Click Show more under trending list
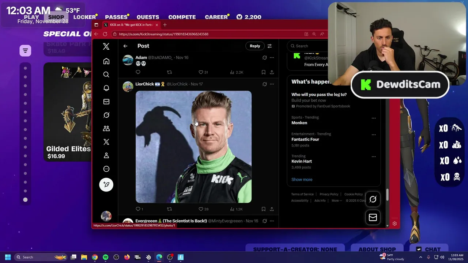 click(x=302, y=179)
